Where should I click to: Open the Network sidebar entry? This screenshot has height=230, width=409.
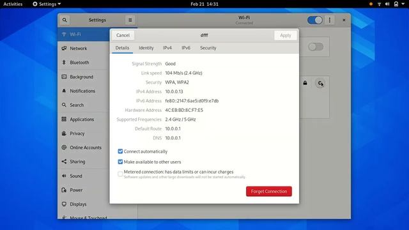tap(84, 49)
